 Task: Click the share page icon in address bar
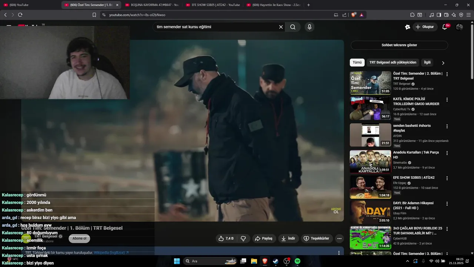point(344,15)
